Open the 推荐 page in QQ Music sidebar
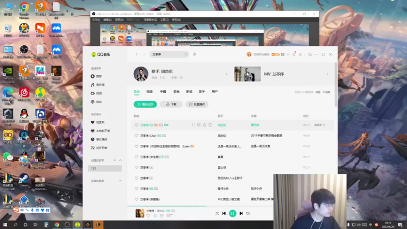Viewport: 407px width, 229px height. click(96, 76)
